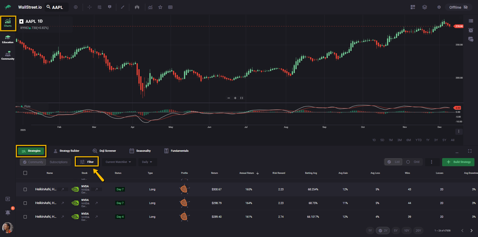Screen dimensions: 478x237
Task: Open the Education section in sidebar
Action: coord(8,39)
